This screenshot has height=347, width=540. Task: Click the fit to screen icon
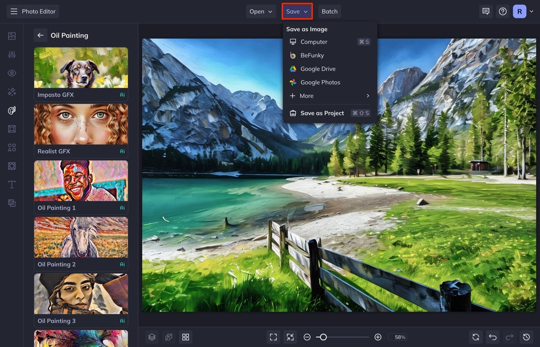click(273, 337)
